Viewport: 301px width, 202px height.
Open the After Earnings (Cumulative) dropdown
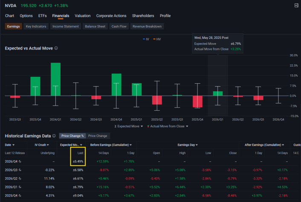[283, 145]
